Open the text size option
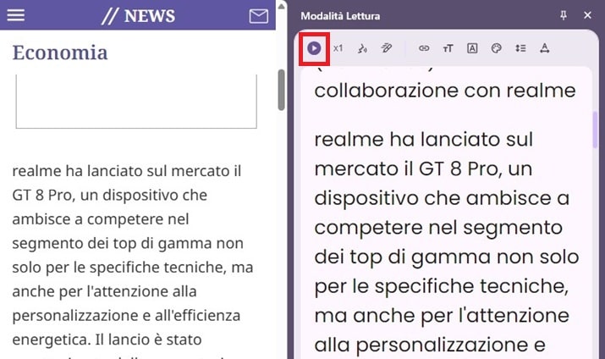 point(448,48)
